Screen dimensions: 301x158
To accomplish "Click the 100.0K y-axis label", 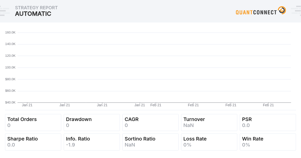I will click(x=10, y=67).
